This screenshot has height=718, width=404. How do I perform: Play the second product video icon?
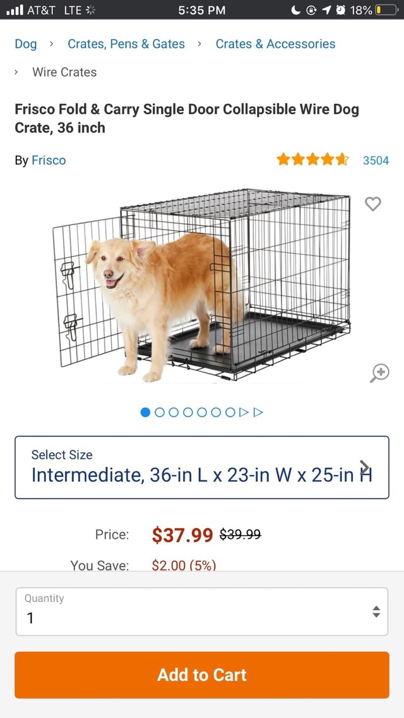(258, 411)
